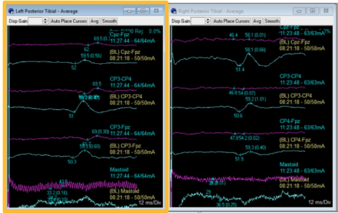Click the 69 (0.30) peak cursor in left window
Screen dimensions: 338x213
click(97, 136)
